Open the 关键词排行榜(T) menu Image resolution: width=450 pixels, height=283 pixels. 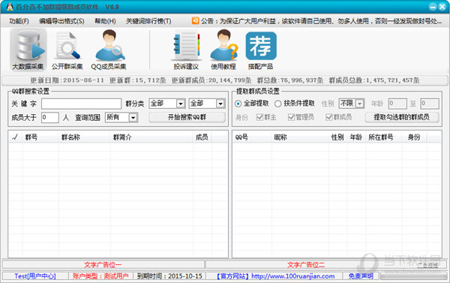click(148, 21)
